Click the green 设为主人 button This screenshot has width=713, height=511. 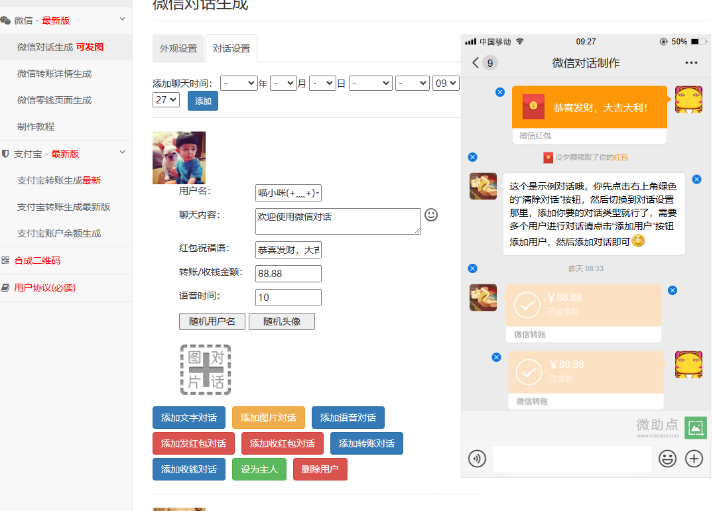(x=259, y=469)
